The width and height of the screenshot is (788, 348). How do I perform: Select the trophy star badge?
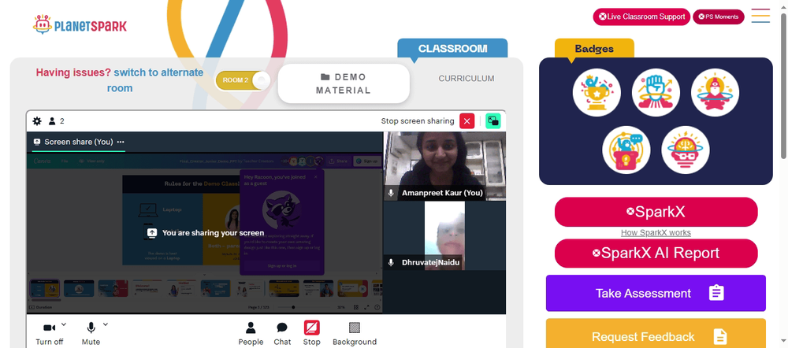coord(597,92)
